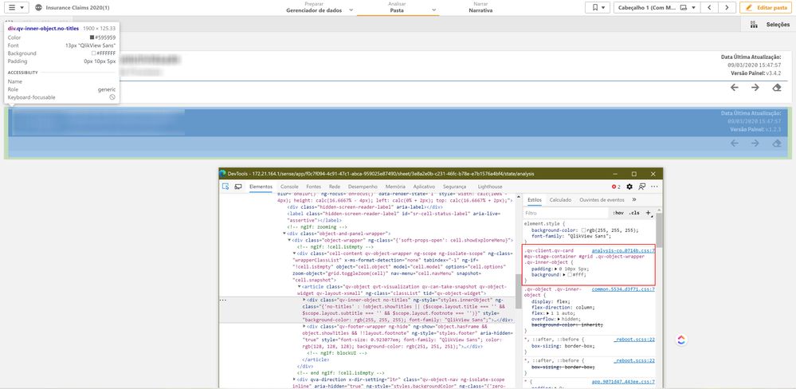Select the Elementos tab in DevTools
This screenshot has width=796, height=389.
[261, 187]
